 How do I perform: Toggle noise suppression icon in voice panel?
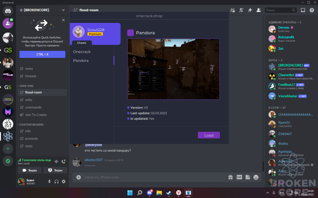(56, 161)
